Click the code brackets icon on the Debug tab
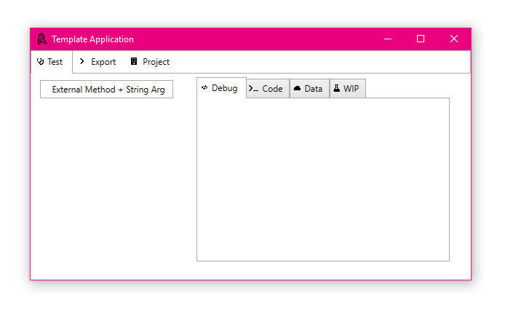This screenshot has width=513, height=319. [x=204, y=88]
